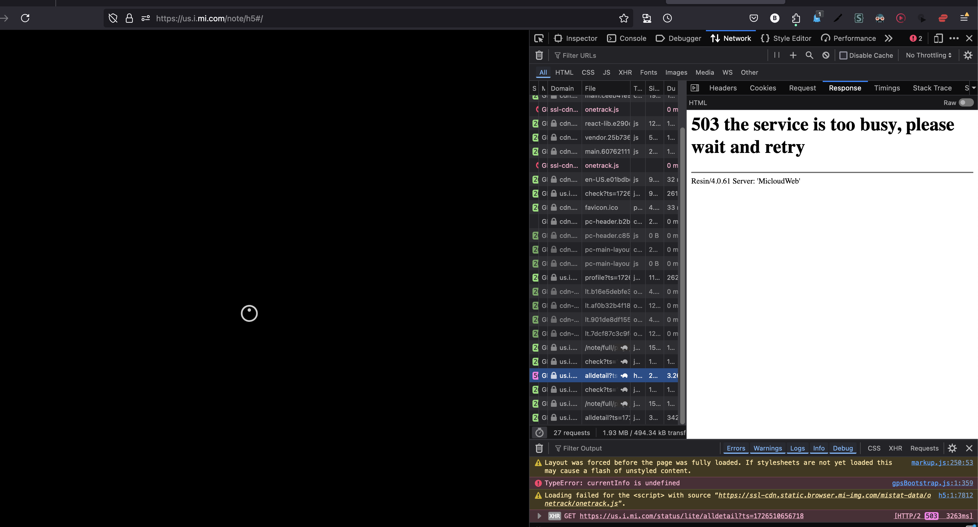
Task: Open devtools more options menu
Action: (x=954, y=38)
